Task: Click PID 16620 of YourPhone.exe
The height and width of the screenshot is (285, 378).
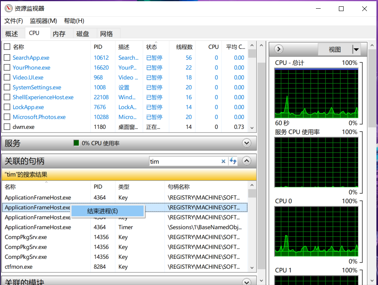Action: [101, 68]
